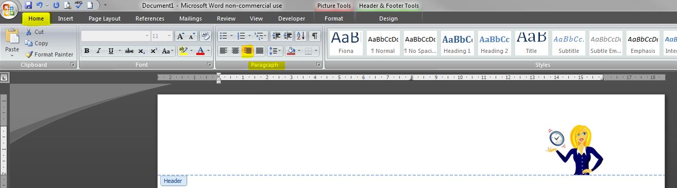Show paragraph marks with pilcrow icon

(314, 36)
